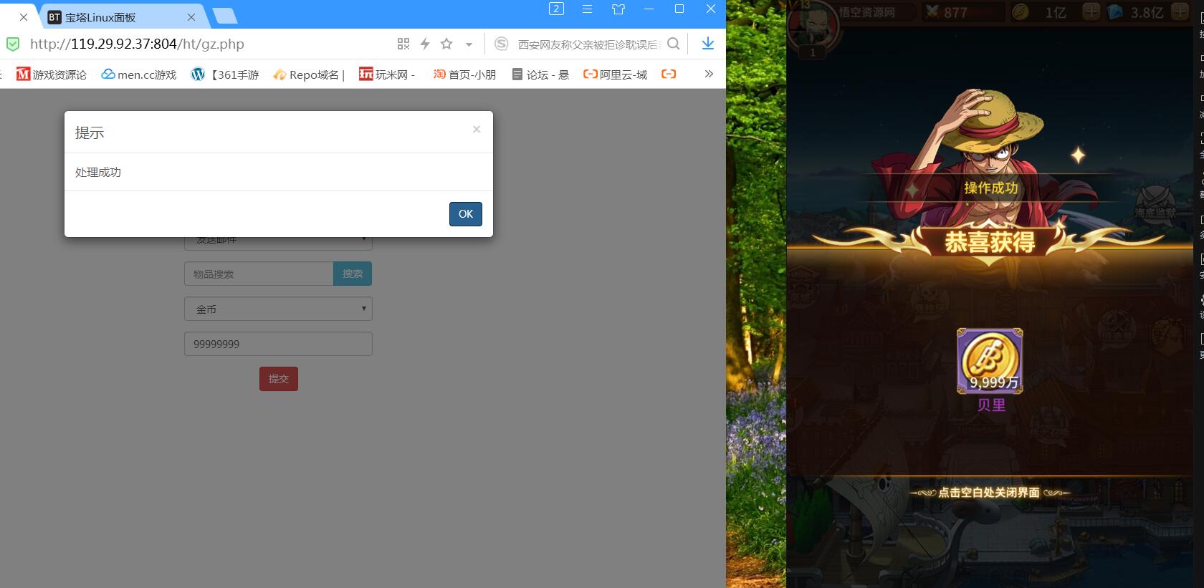Switch to the 宝塔Linux面板 tab
The width and height of the screenshot is (1204, 588).
[x=118, y=17]
